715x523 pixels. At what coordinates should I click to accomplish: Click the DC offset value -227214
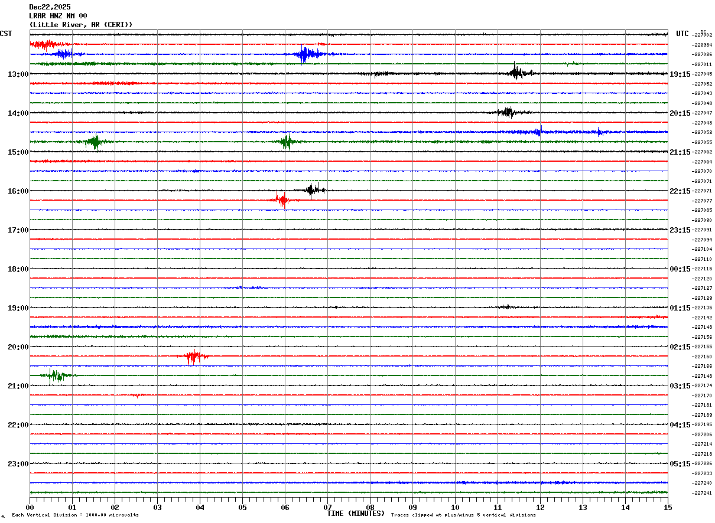(701, 444)
